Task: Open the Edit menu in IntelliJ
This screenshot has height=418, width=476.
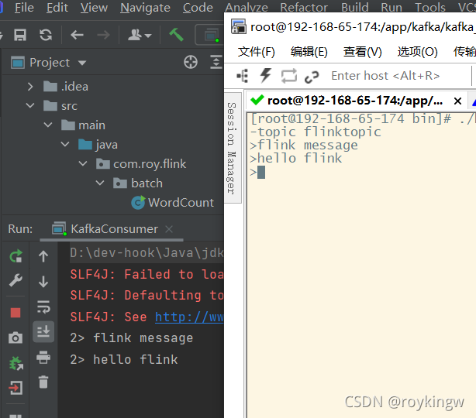Action: click(57, 7)
